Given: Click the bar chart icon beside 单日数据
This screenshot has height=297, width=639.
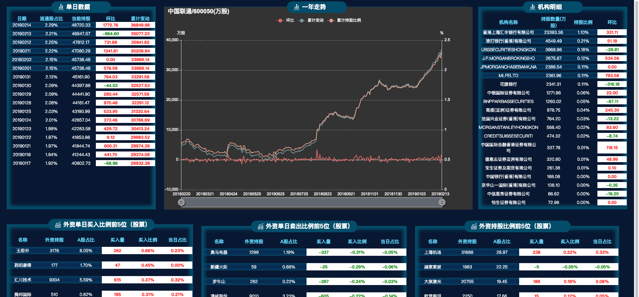Looking at the screenshot, I should pos(61,7).
